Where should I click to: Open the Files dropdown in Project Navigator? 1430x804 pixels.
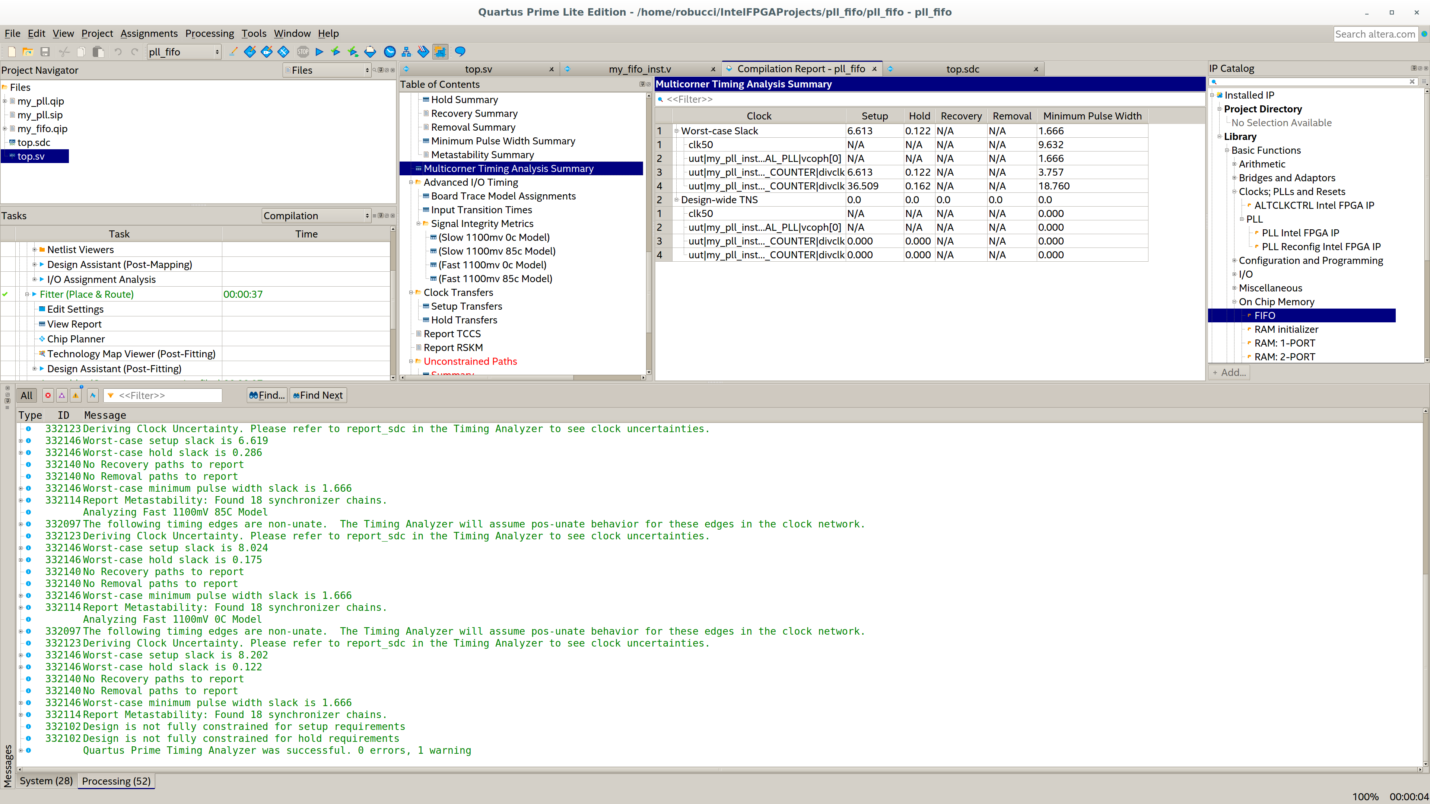click(327, 70)
